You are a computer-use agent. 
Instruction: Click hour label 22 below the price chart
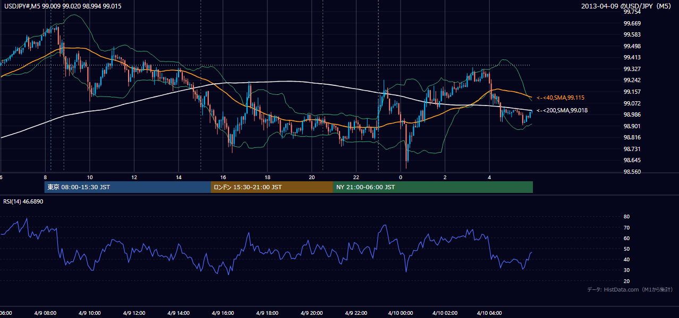point(357,177)
